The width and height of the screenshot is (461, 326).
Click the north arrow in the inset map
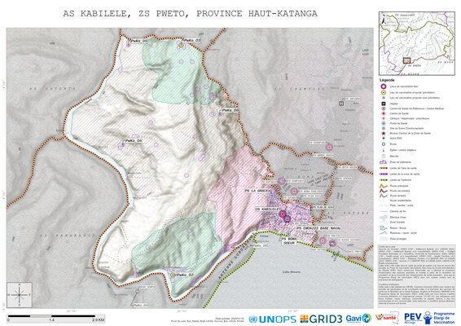click(x=383, y=20)
